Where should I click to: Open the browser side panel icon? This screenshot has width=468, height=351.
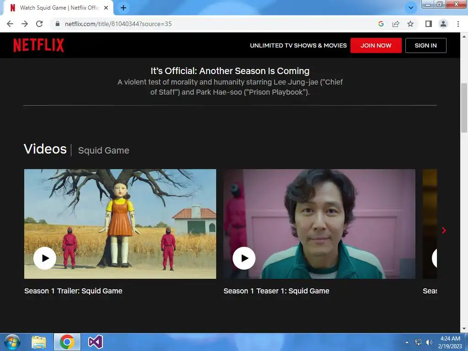coord(429,24)
